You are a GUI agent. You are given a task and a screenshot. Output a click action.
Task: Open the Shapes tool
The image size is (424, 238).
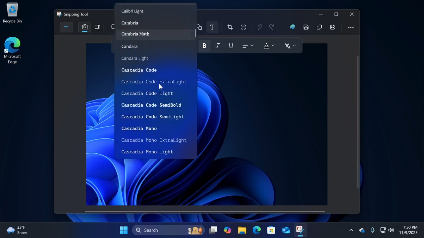point(199,27)
